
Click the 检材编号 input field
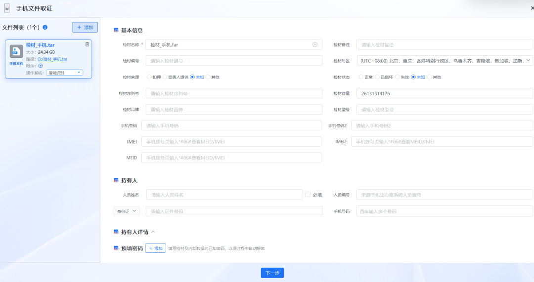pyautogui.click(x=234, y=61)
